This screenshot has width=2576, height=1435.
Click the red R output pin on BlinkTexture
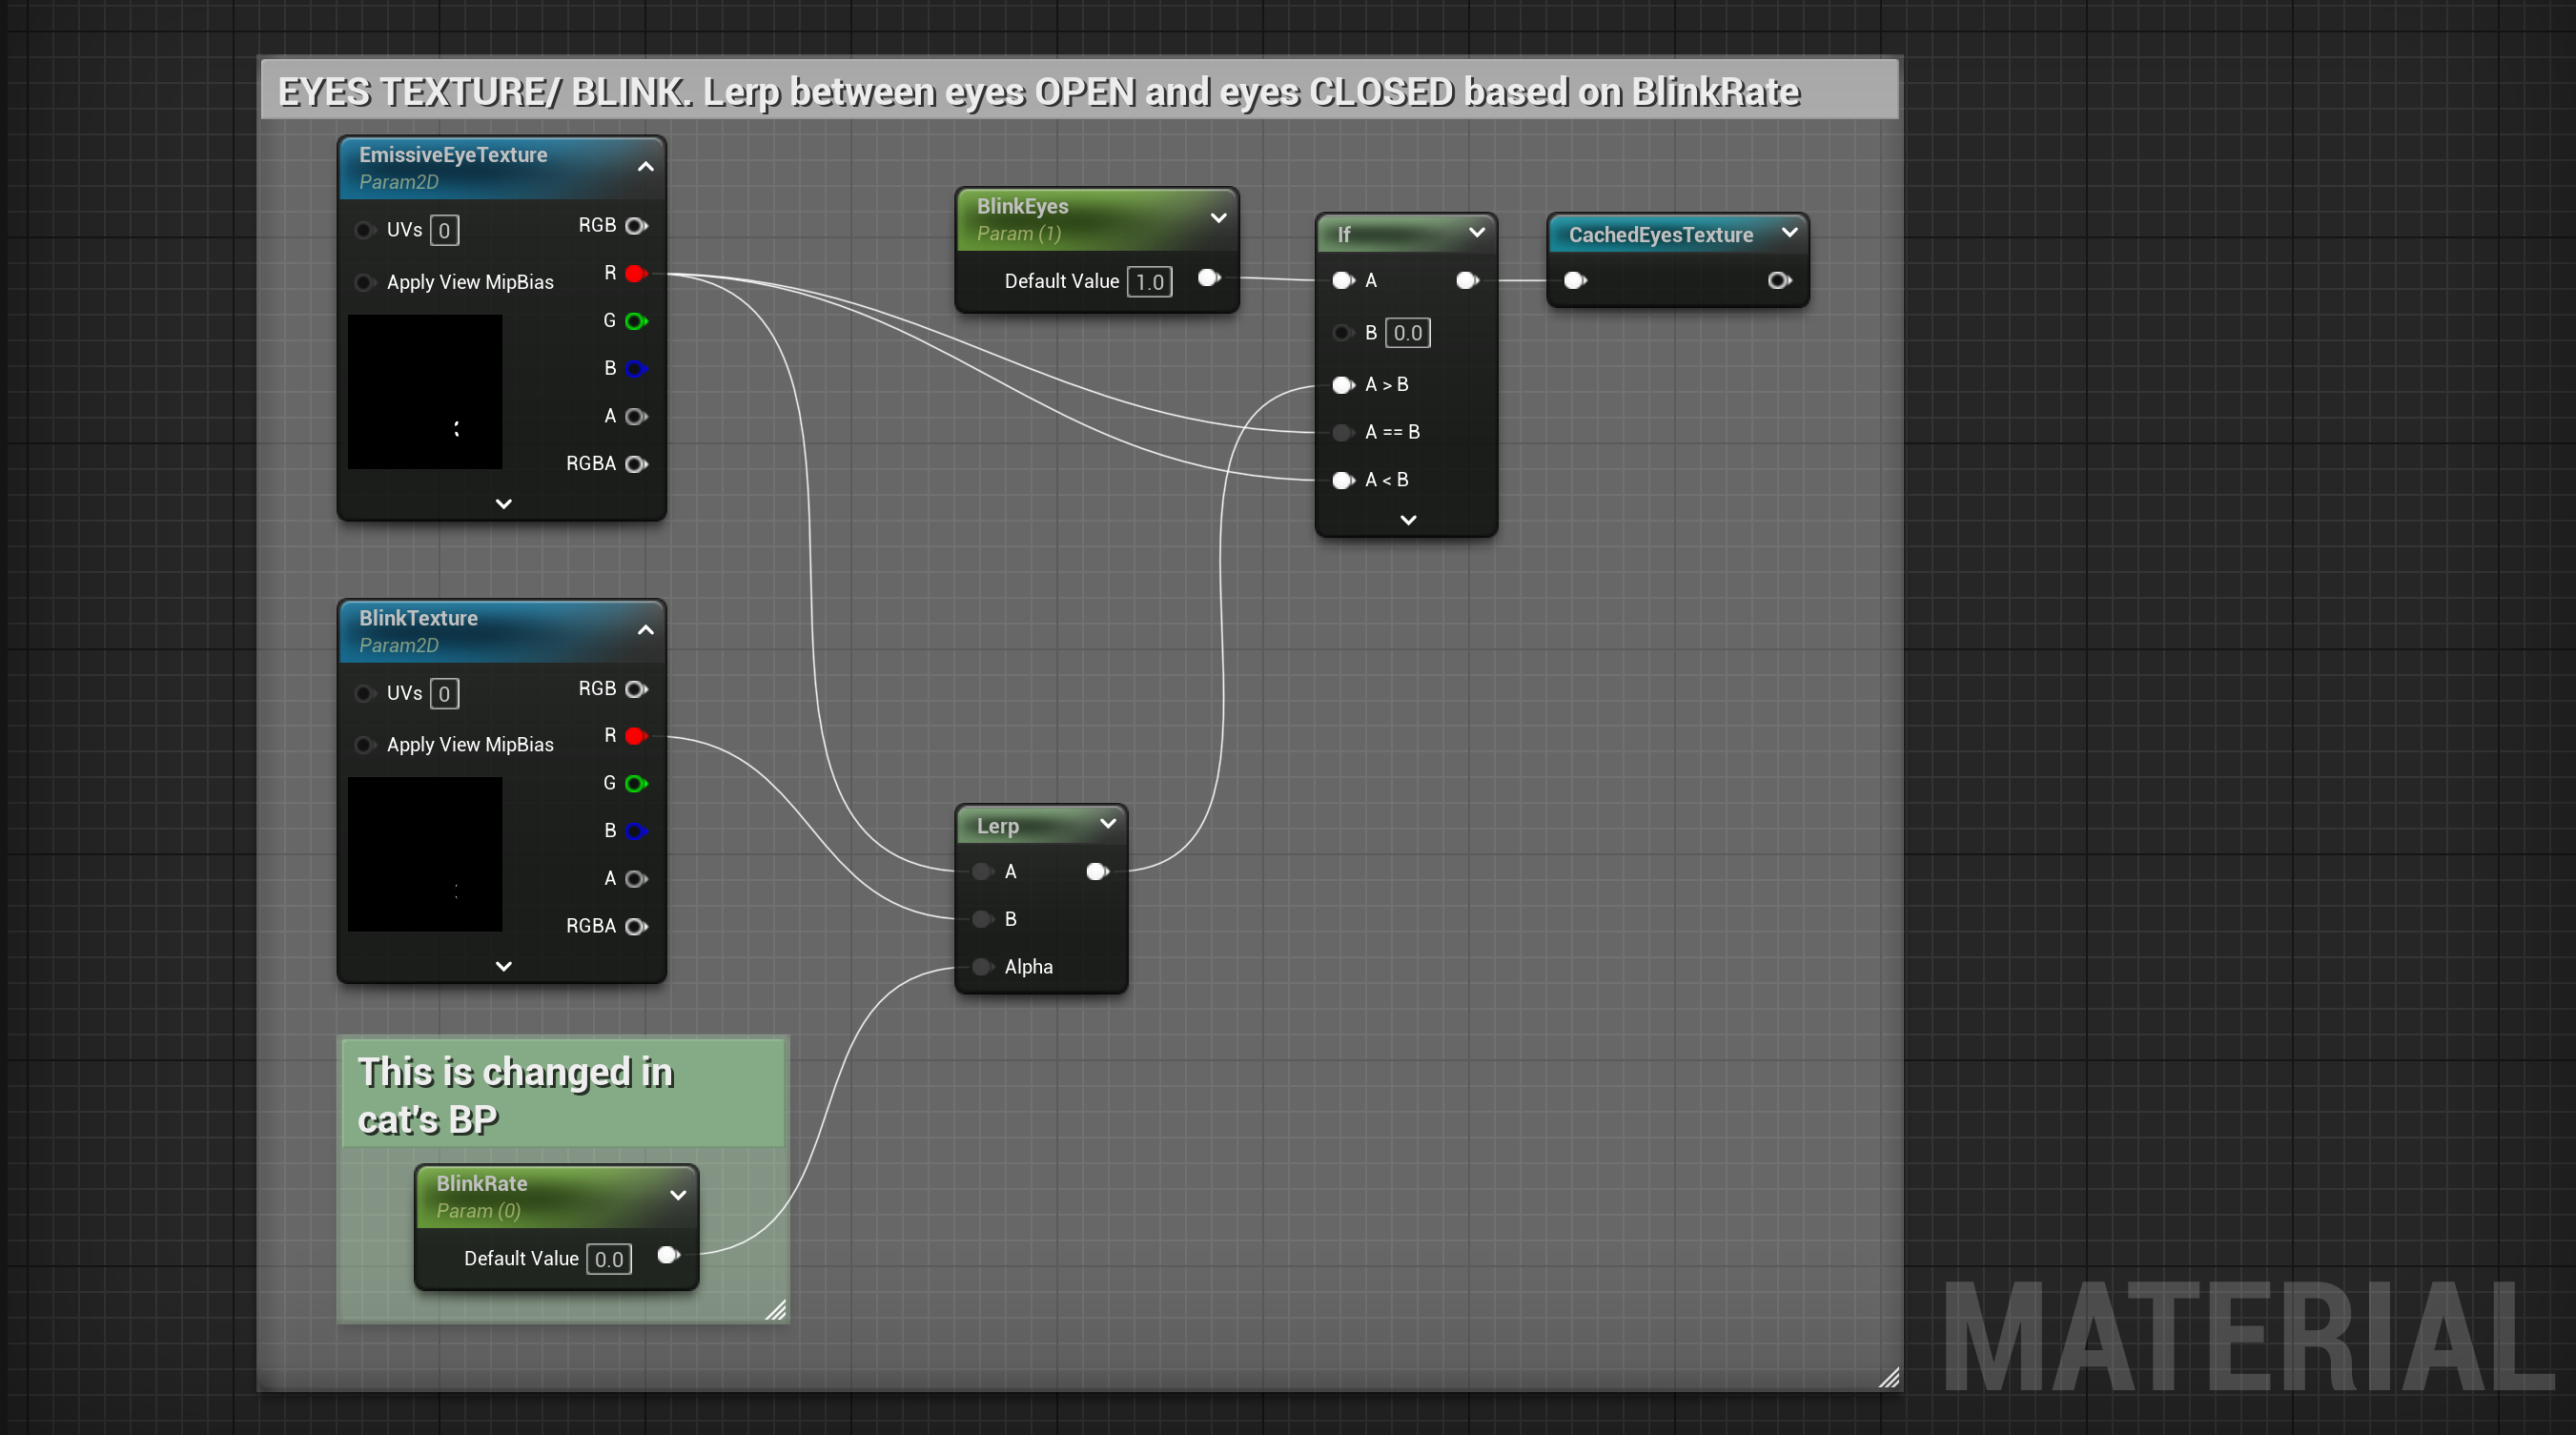[636, 736]
